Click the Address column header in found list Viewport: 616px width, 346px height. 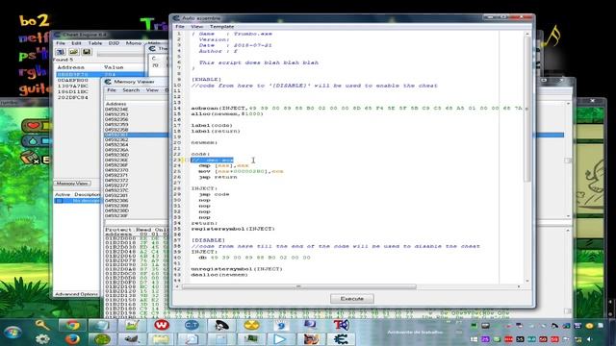pyautogui.click(x=70, y=67)
